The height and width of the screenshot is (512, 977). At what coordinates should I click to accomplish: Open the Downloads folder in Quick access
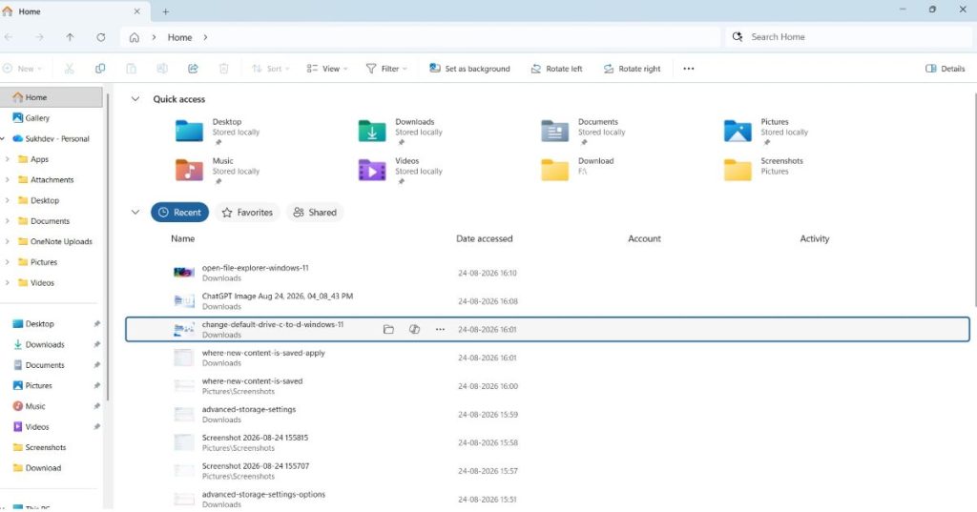pyautogui.click(x=401, y=132)
